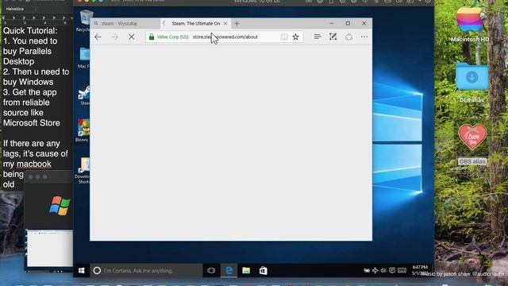The height and width of the screenshot is (286, 508).
Task: Stop loading the Steam page
Action: pos(131,37)
